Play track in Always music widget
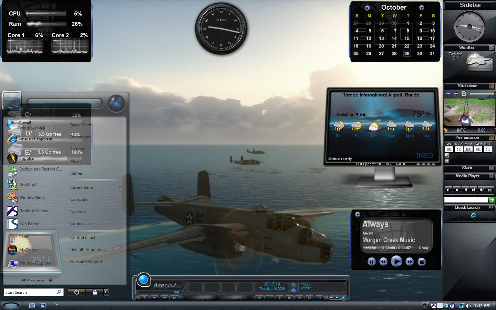This screenshot has height=310, width=496. tap(396, 261)
